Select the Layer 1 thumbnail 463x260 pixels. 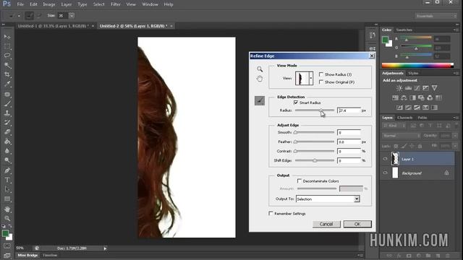395,159
